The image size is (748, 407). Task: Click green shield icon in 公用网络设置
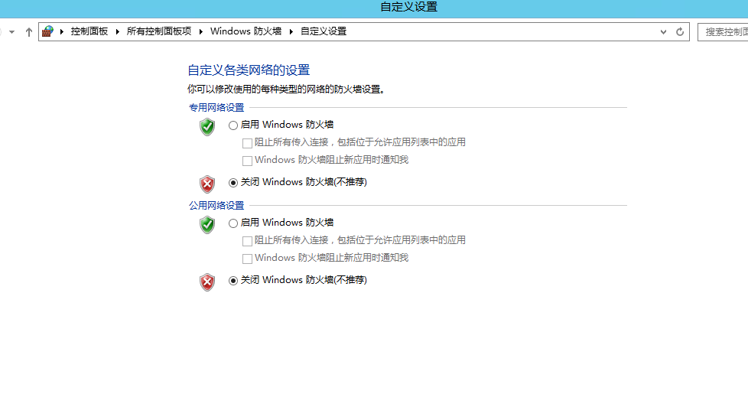pos(207,225)
